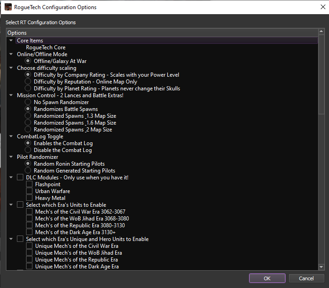The height and width of the screenshot is (288, 329).
Task: Select Offline/Galaxy At War radio option
Action: pyautogui.click(x=28, y=61)
